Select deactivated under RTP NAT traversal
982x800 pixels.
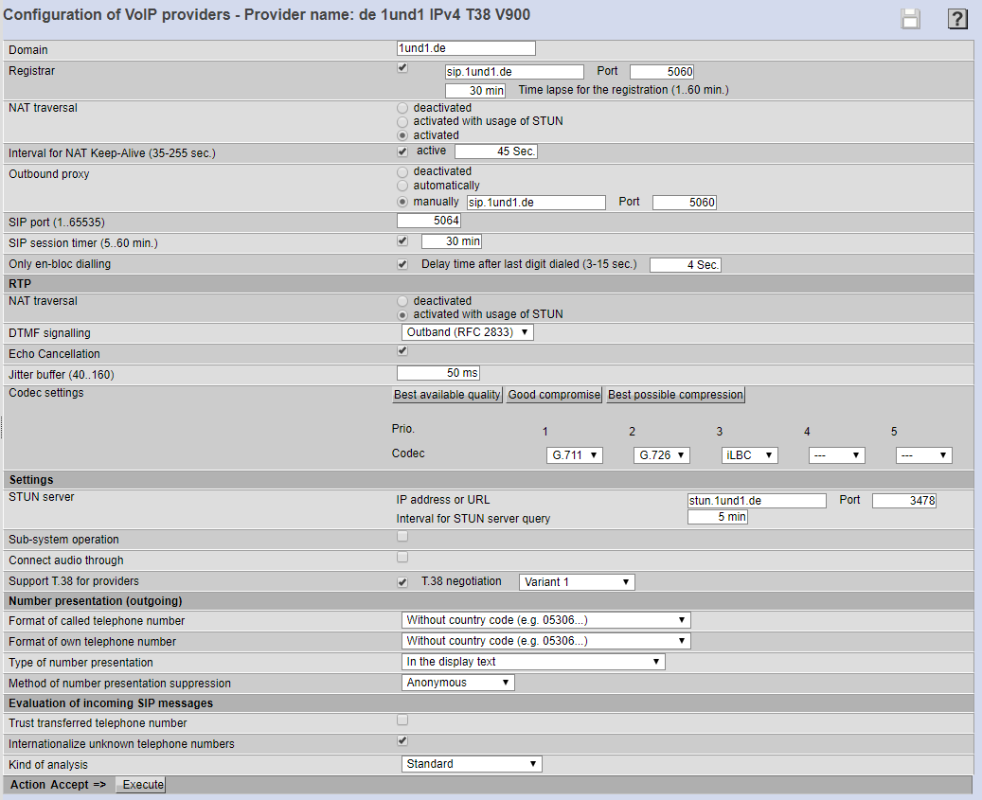click(403, 301)
